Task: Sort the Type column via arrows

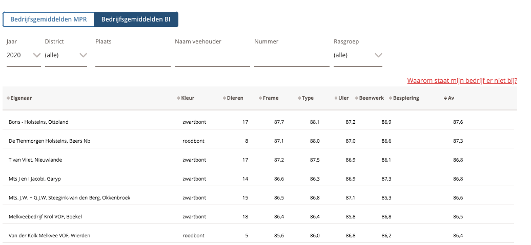Action: [x=299, y=98]
